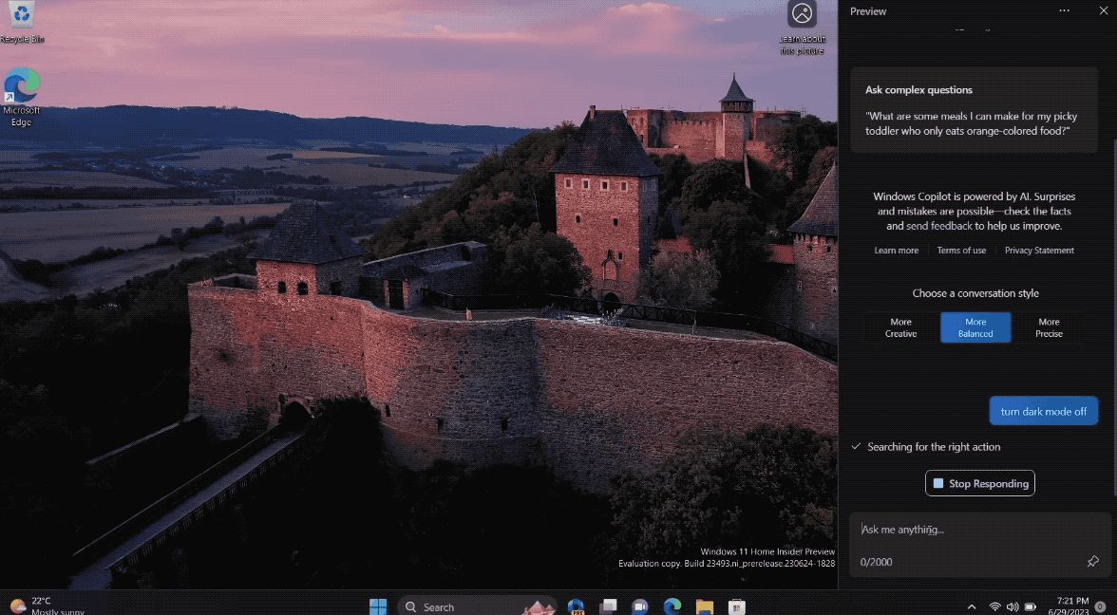Open the Privacy Statement link

[1039, 250]
